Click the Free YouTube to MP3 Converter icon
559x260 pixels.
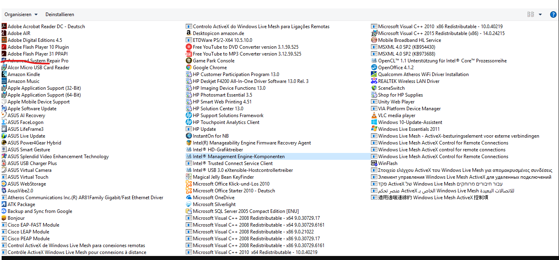(188, 54)
